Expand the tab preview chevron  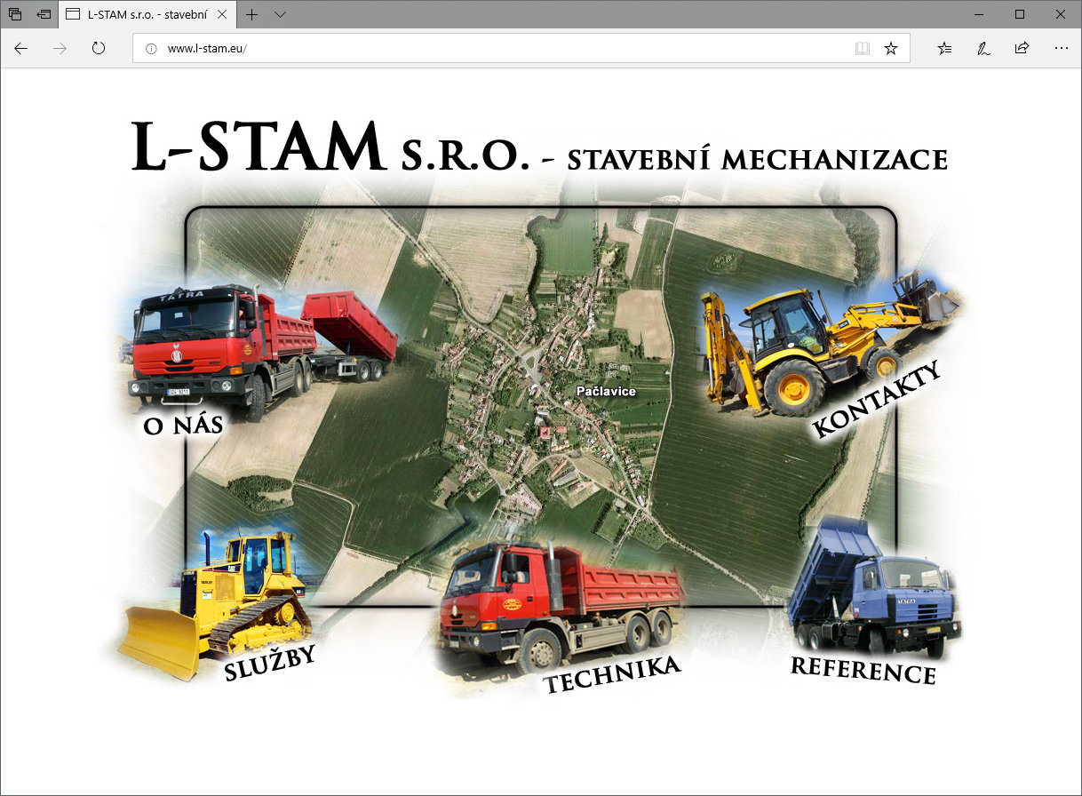281,14
